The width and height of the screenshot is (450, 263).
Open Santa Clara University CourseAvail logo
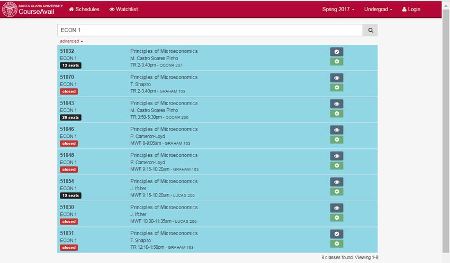(32, 9)
